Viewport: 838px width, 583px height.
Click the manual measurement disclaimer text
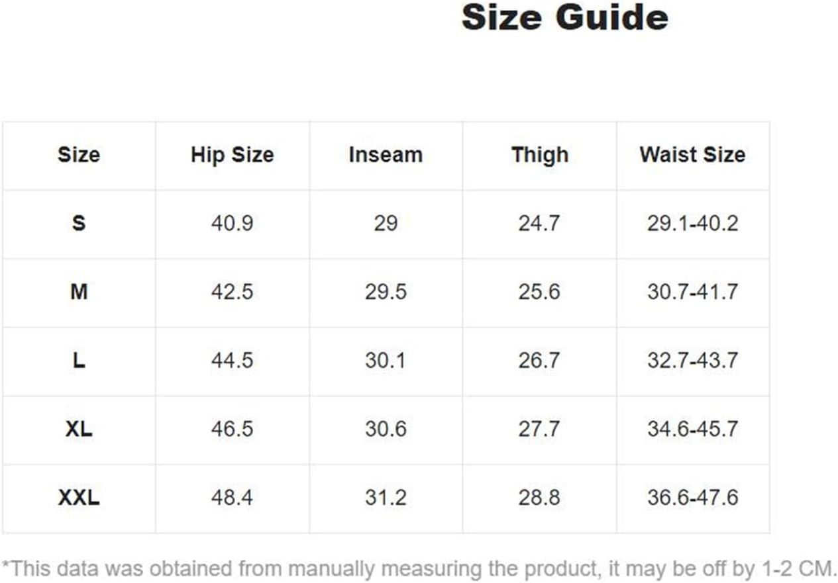[419, 568]
